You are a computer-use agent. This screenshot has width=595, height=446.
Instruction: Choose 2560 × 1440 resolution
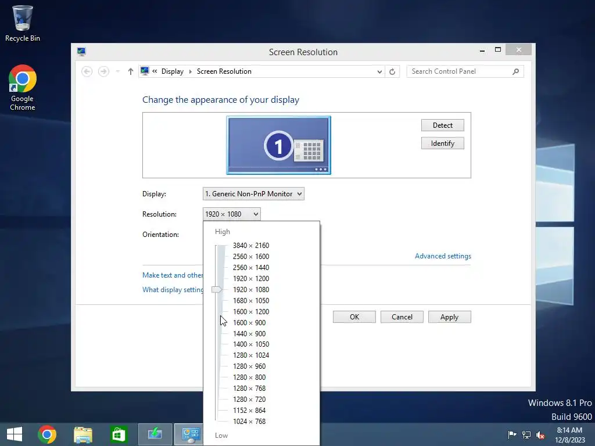click(251, 268)
